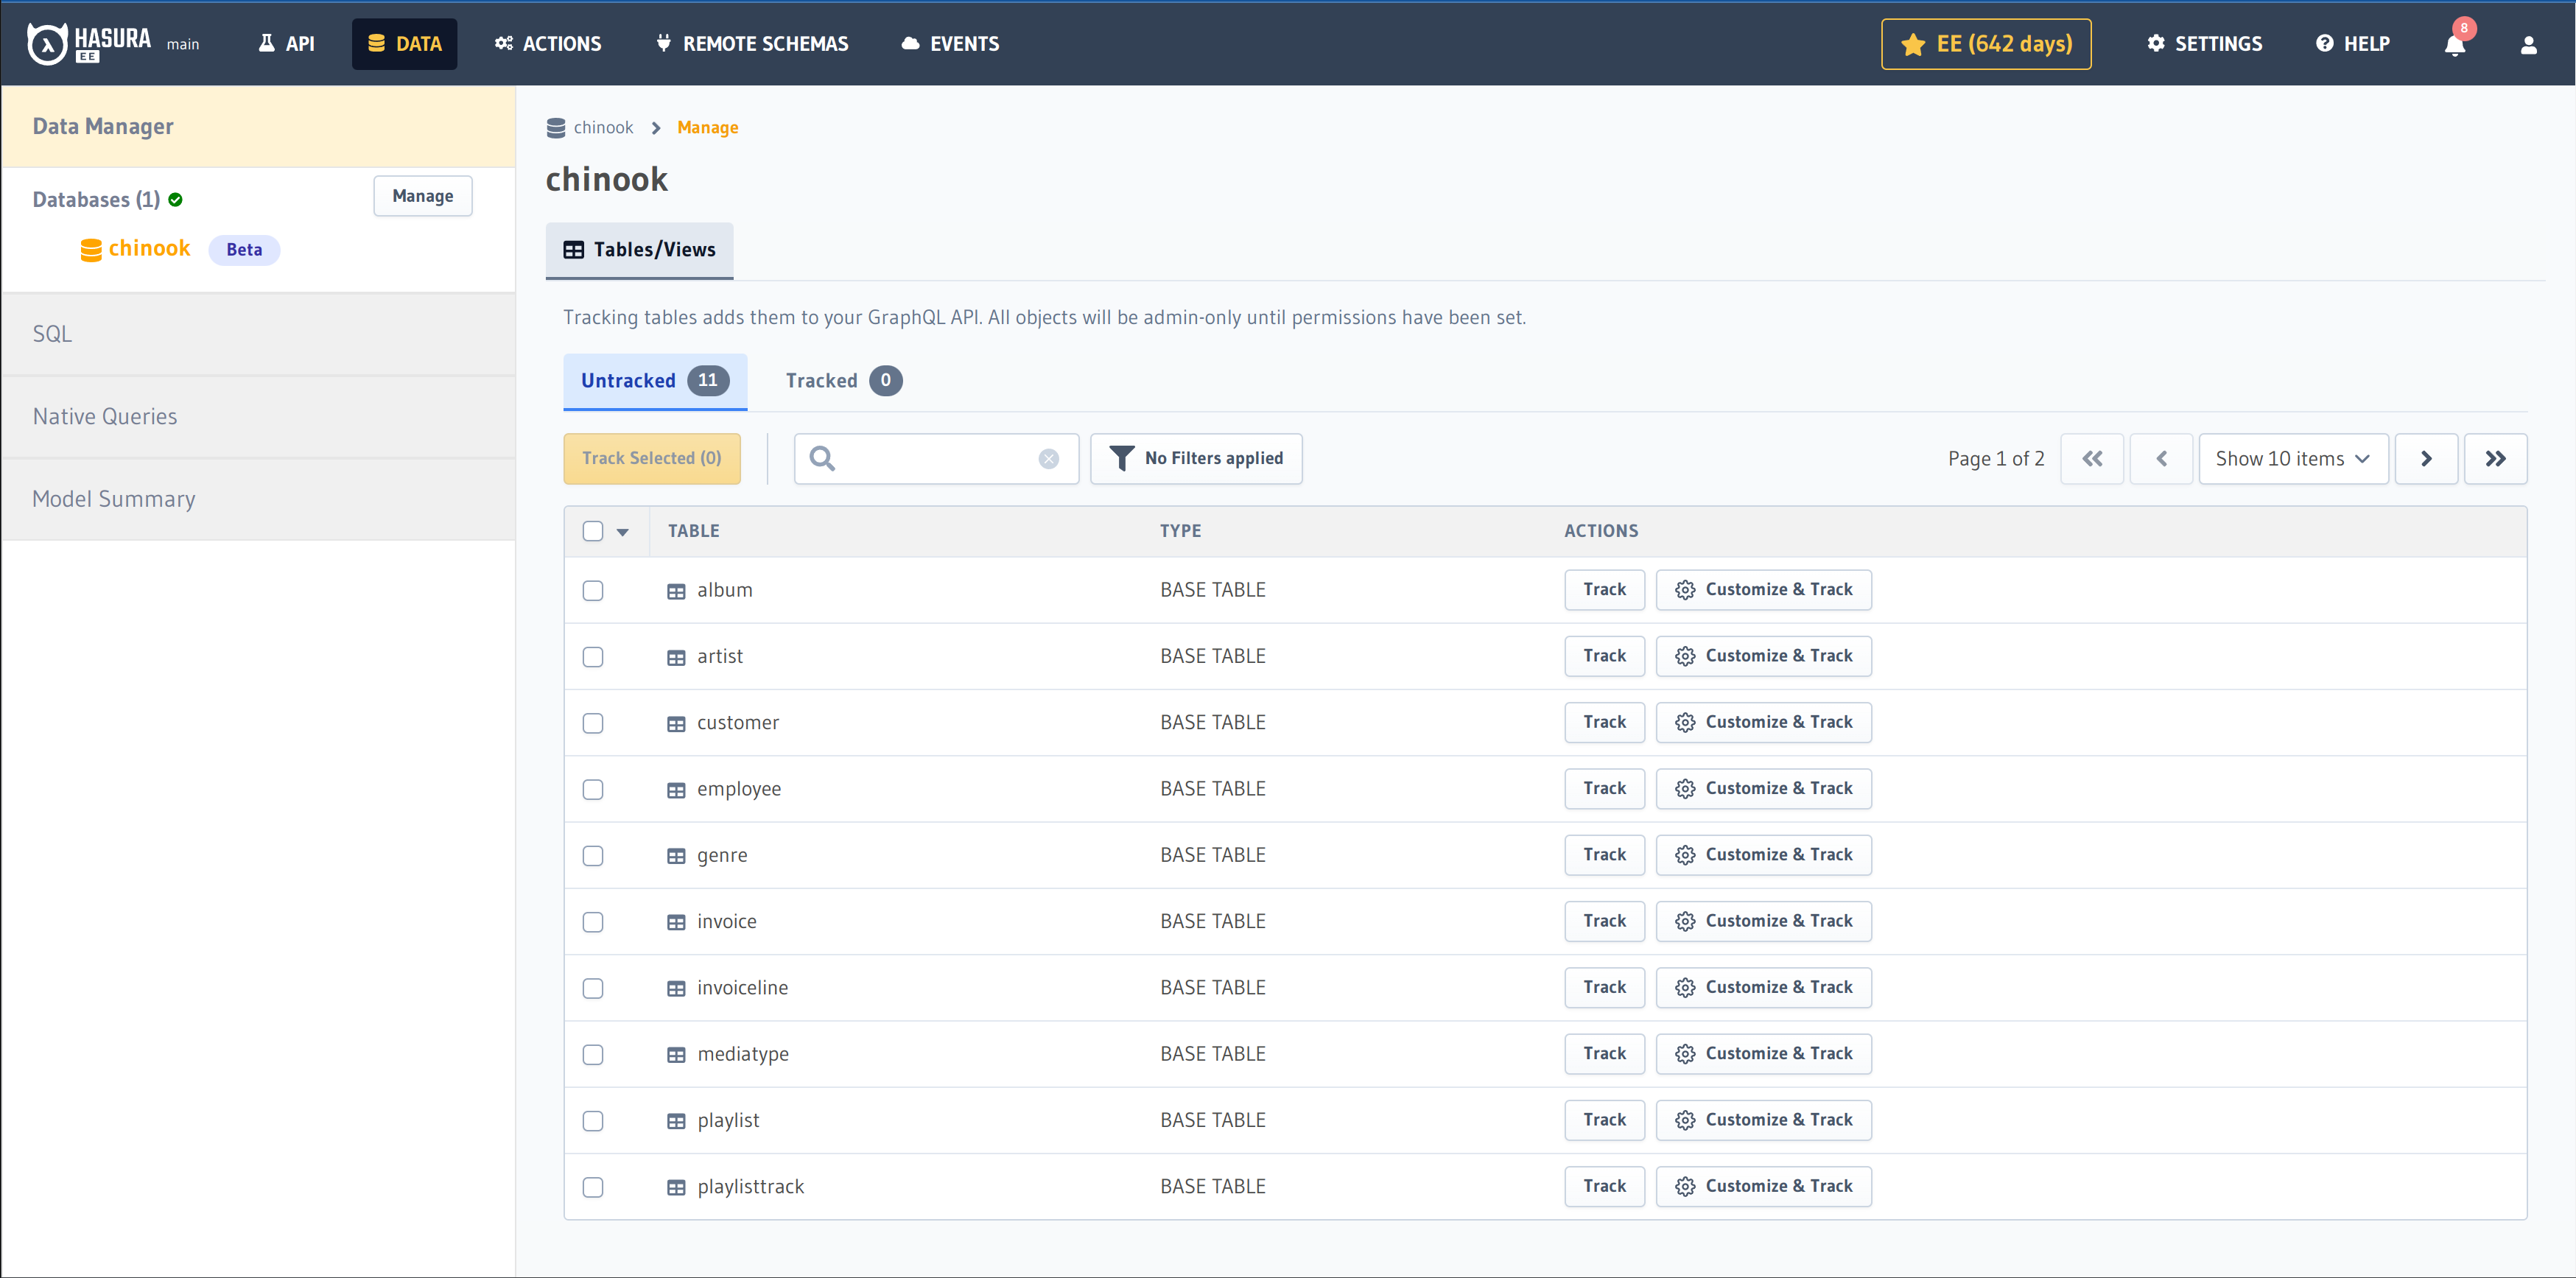Navigate to next page arrow
The height and width of the screenshot is (1278, 2576).
[x=2426, y=458]
